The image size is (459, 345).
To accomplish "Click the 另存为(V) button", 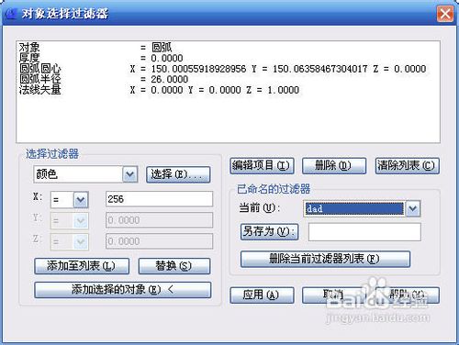I will point(269,231).
